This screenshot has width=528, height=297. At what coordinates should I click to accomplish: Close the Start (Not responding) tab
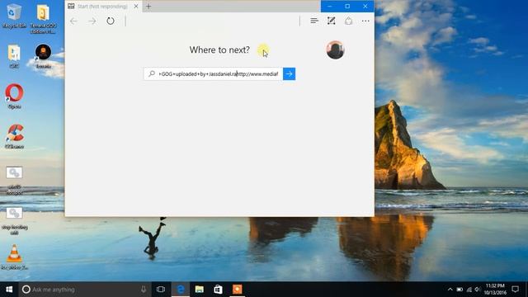click(136, 6)
